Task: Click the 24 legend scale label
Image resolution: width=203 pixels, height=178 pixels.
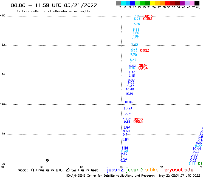Action: (154, 7)
